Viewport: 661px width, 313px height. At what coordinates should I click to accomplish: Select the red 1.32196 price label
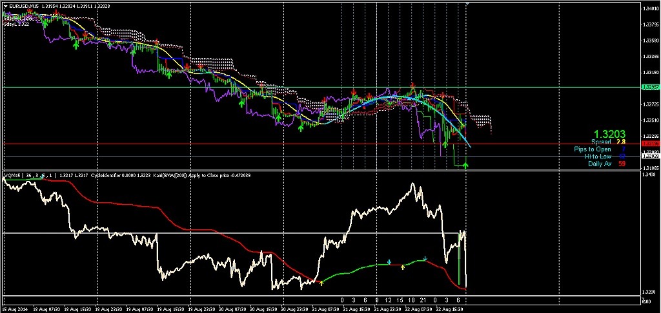649,144
